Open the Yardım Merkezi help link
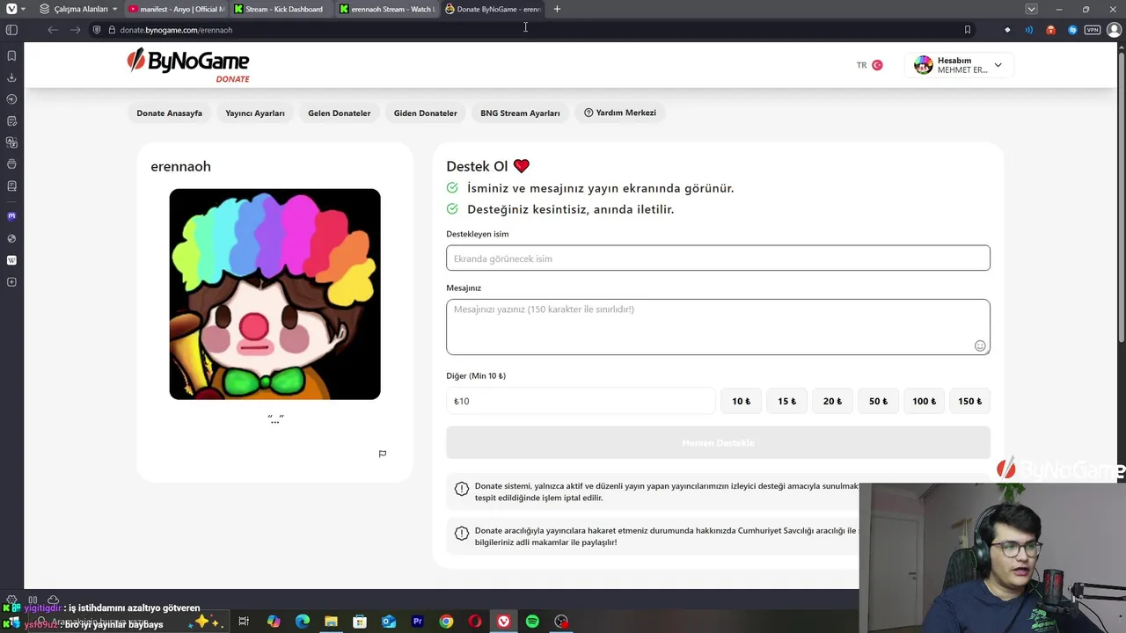Screen dimensions: 1126x633 [620, 113]
